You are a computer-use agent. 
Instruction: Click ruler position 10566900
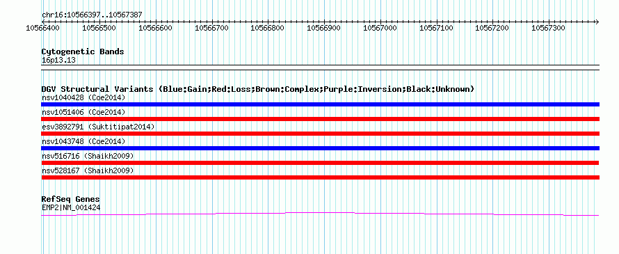[x=323, y=28]
